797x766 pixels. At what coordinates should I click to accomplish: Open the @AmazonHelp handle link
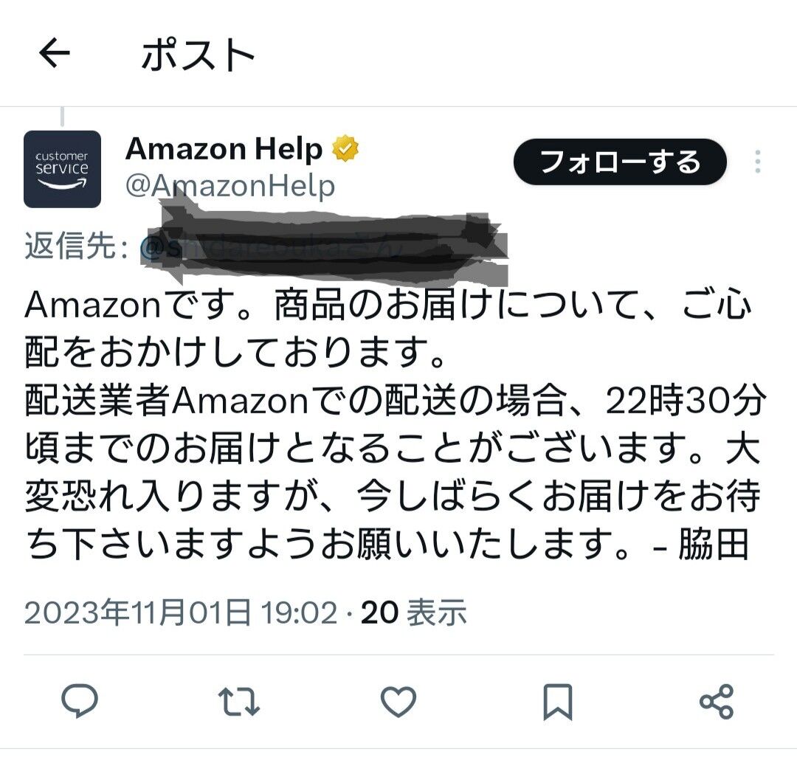tap(230, 185)
